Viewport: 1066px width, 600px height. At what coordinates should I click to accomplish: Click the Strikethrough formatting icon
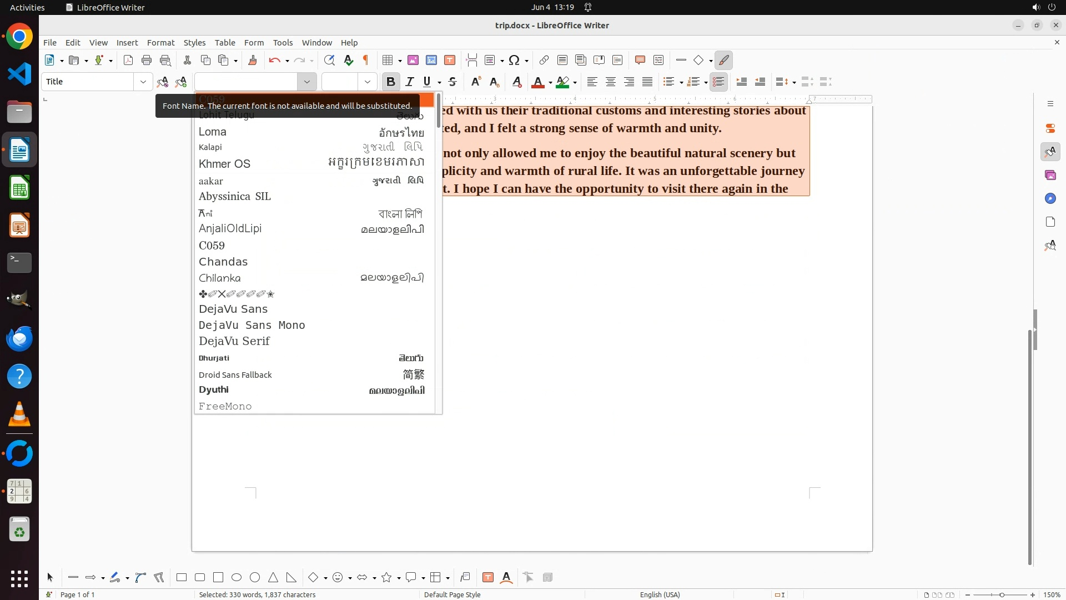[452, 82]
